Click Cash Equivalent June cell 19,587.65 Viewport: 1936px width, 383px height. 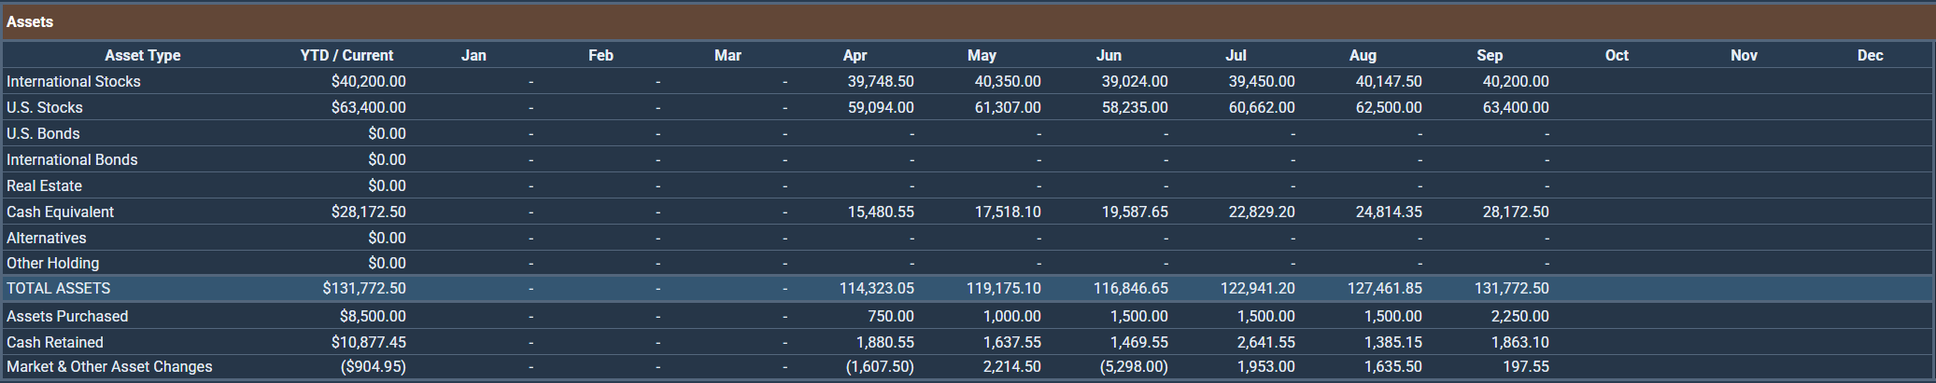point(1135,212)
